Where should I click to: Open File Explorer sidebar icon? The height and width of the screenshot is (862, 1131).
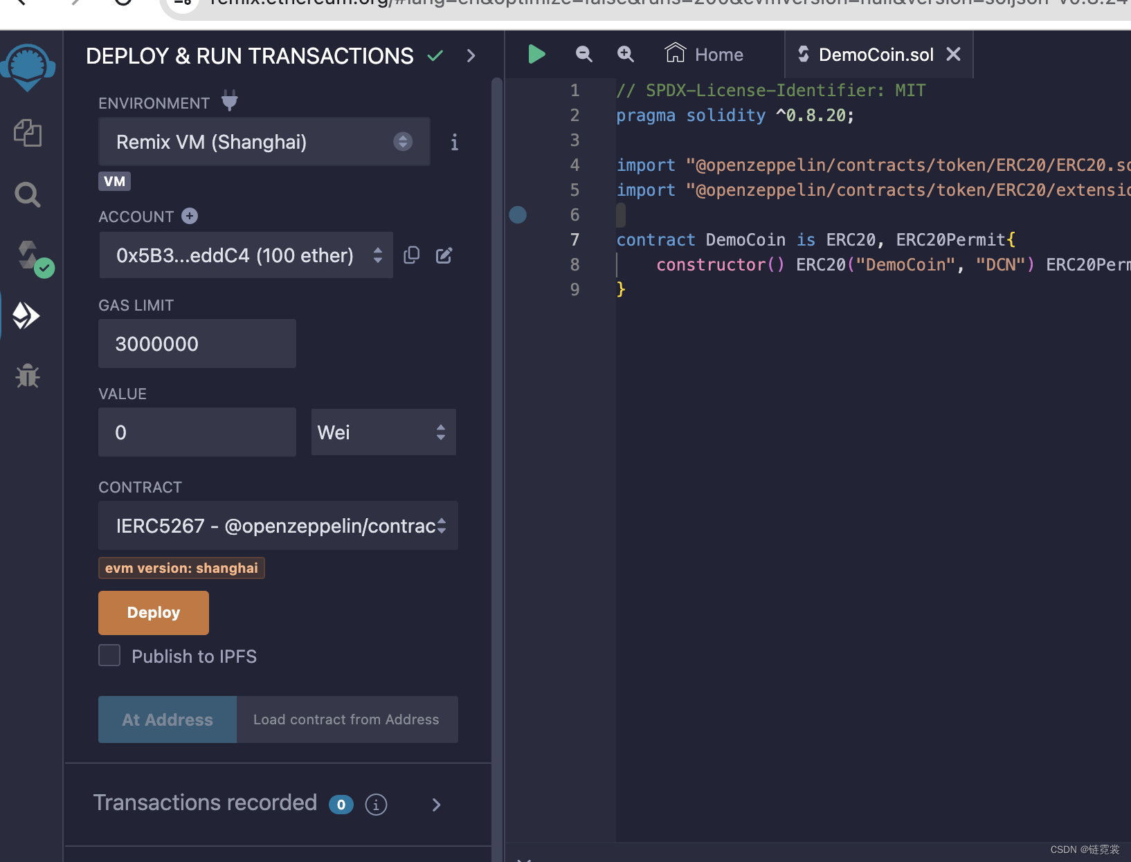click(28, 132)
